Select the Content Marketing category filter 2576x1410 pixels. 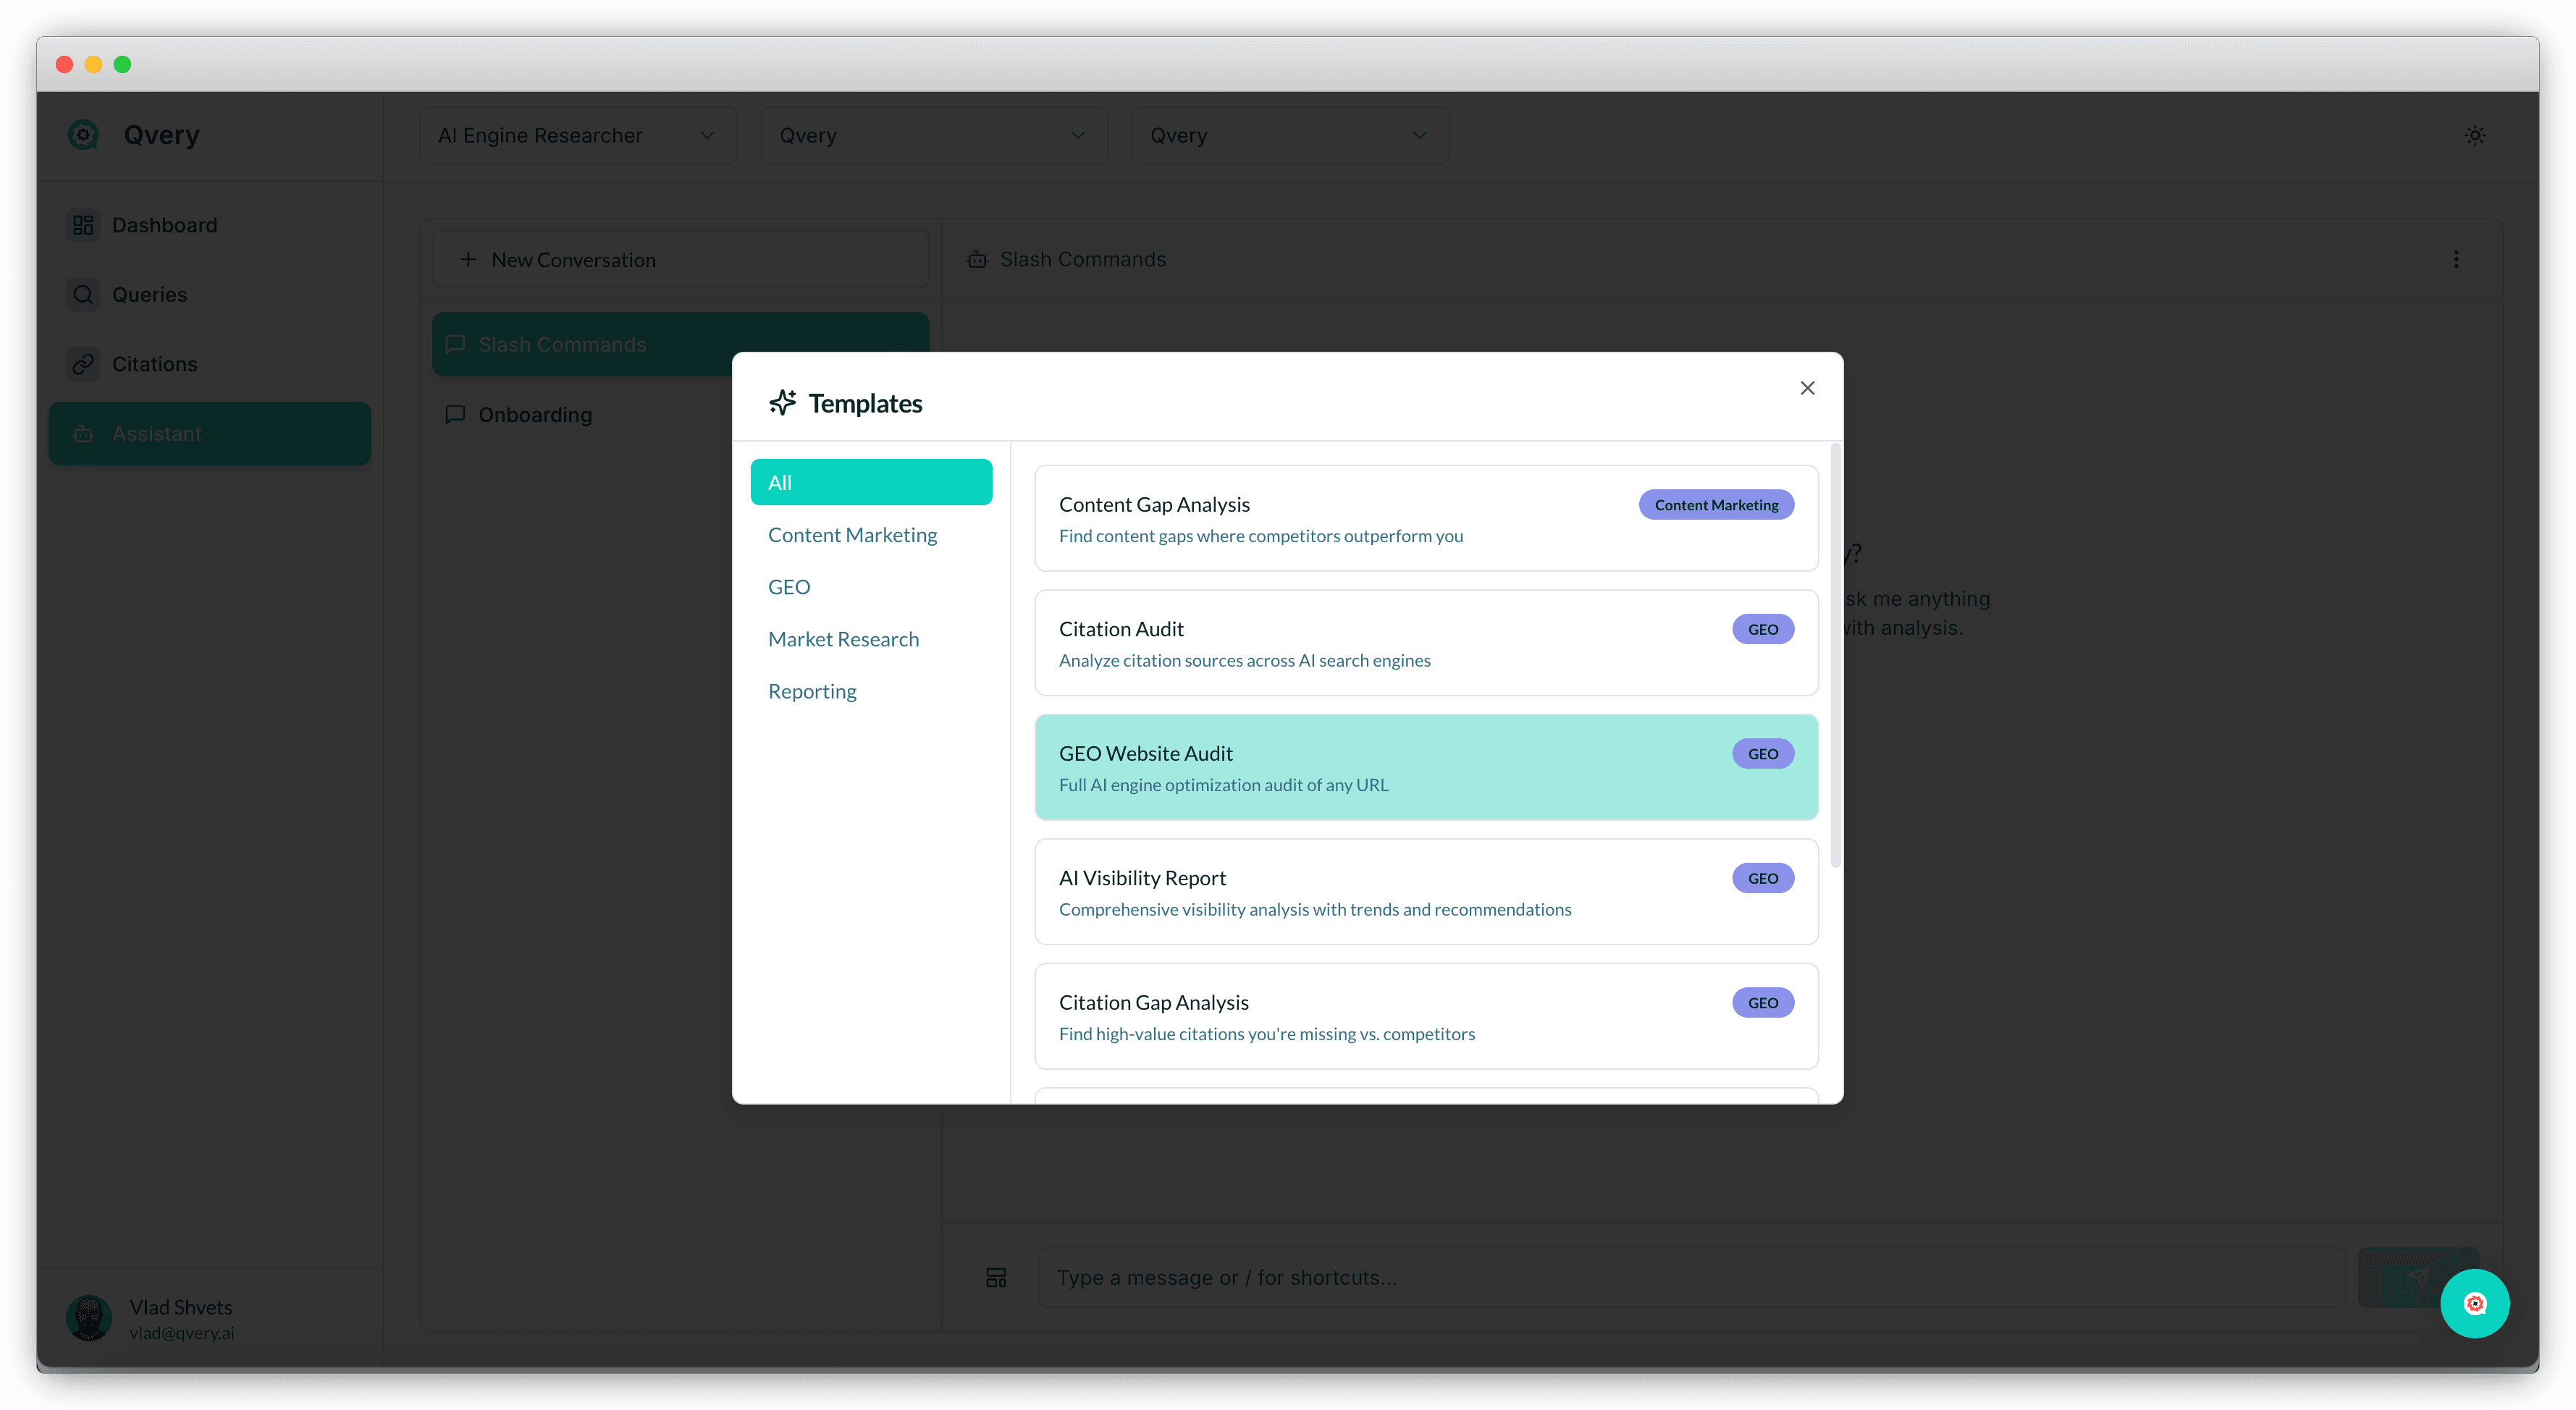point(852,535)
